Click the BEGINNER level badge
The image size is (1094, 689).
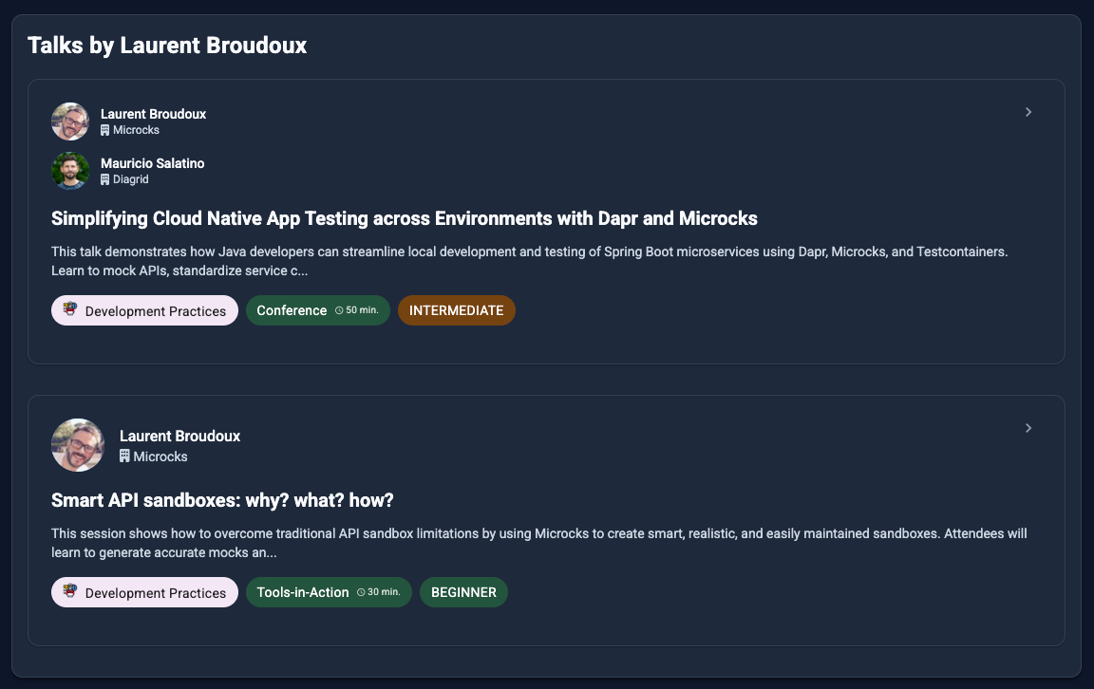tap(463, 592)
